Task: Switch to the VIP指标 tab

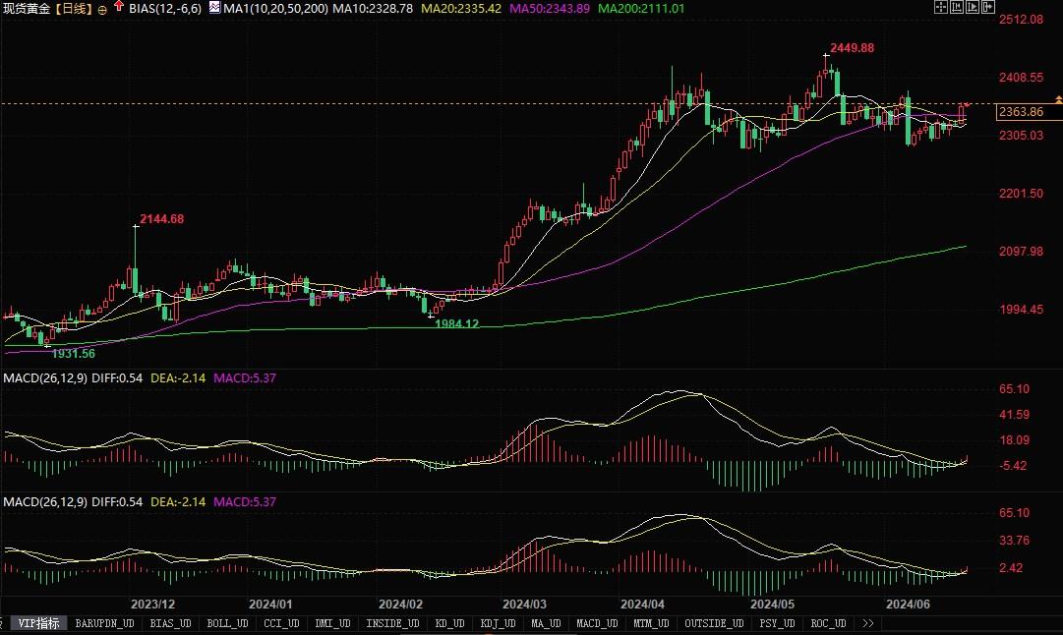Action: [39, 623]
